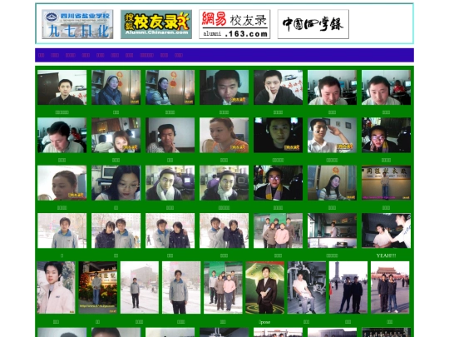Open photo of seated woman in striped sweater

coord(332,183)
